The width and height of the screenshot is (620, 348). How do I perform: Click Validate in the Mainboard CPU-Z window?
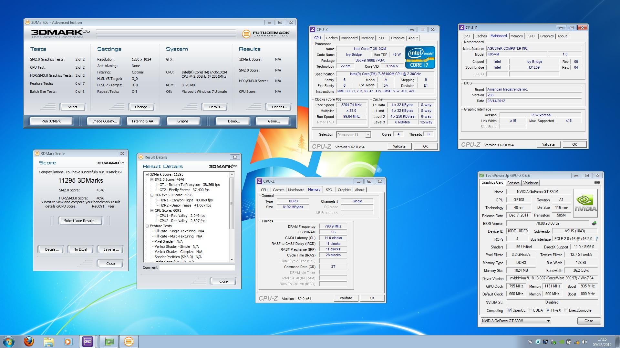tap(548, 144)
